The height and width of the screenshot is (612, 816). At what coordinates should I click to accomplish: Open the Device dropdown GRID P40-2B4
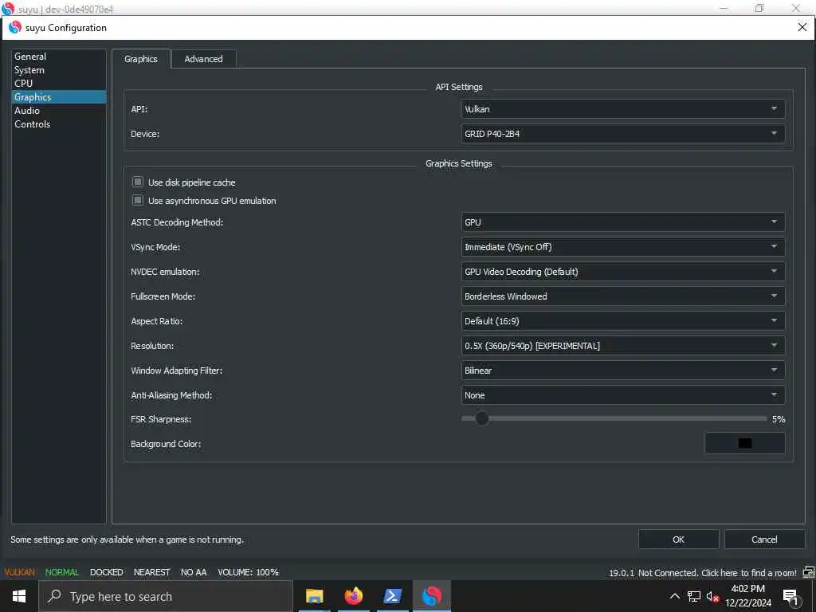623,134
